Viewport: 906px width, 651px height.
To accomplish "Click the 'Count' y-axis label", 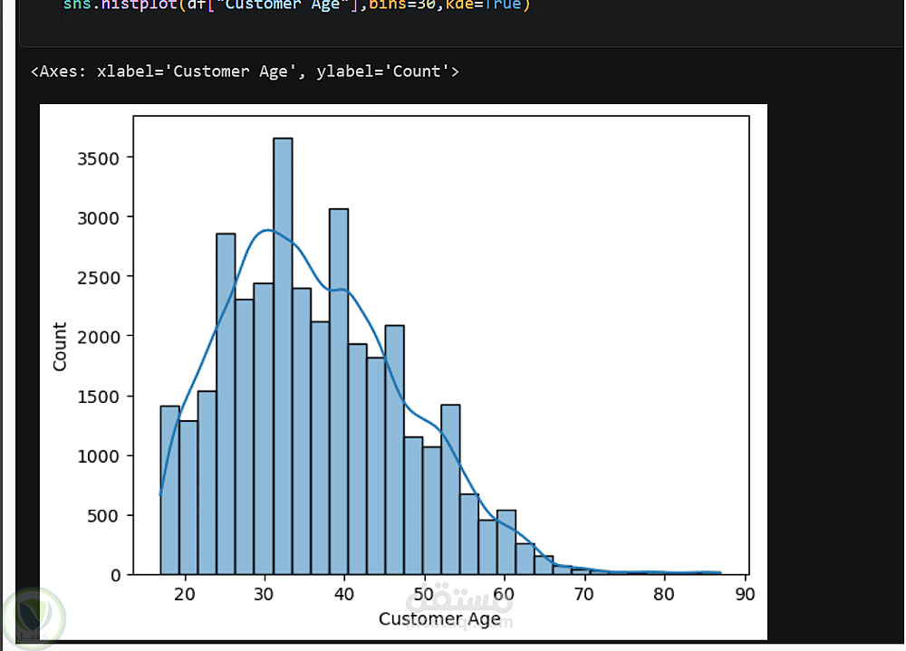I will [x=61, y=346].
